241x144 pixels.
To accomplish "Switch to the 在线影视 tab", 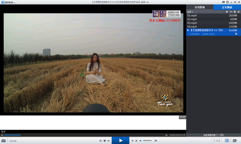I will pyautogui.click(x=200, y=7).
